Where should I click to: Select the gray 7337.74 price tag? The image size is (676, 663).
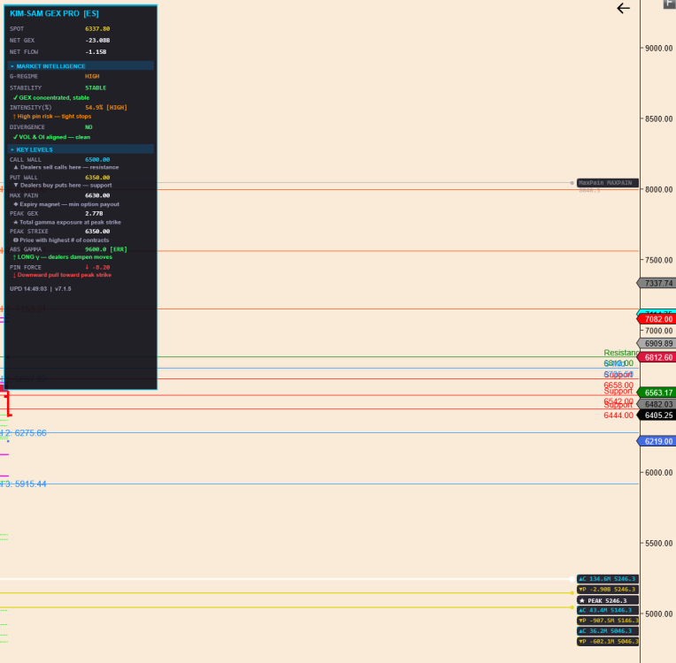click(657, 283)
